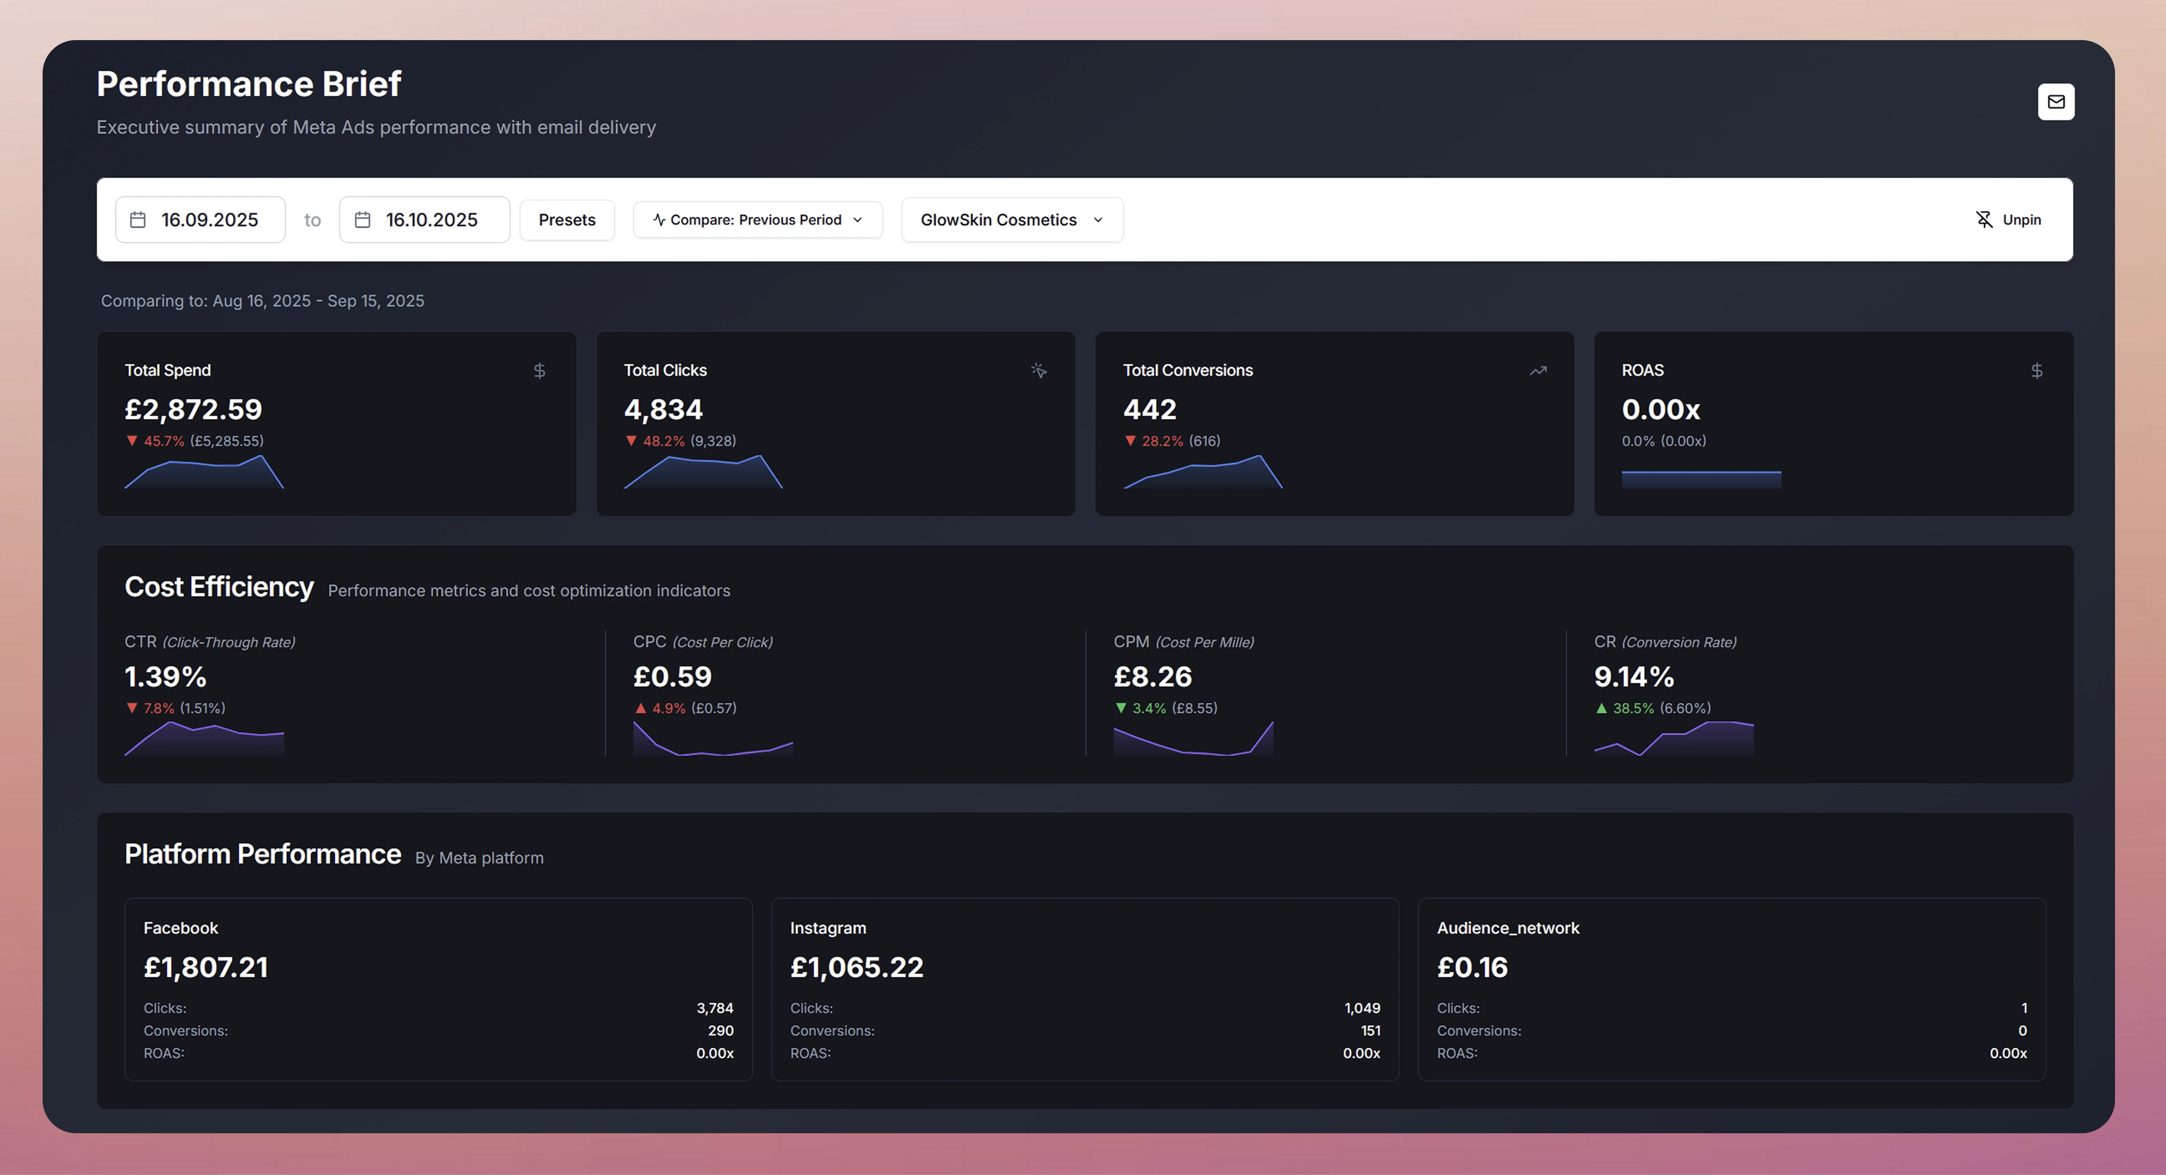This screenshot has height=1175, width=2166.
Task: Open the Presets date menu
Action: [x=567, y=219]
